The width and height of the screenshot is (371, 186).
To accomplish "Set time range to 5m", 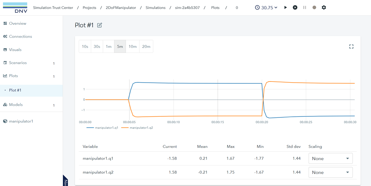I will click(x=120, y=46).
